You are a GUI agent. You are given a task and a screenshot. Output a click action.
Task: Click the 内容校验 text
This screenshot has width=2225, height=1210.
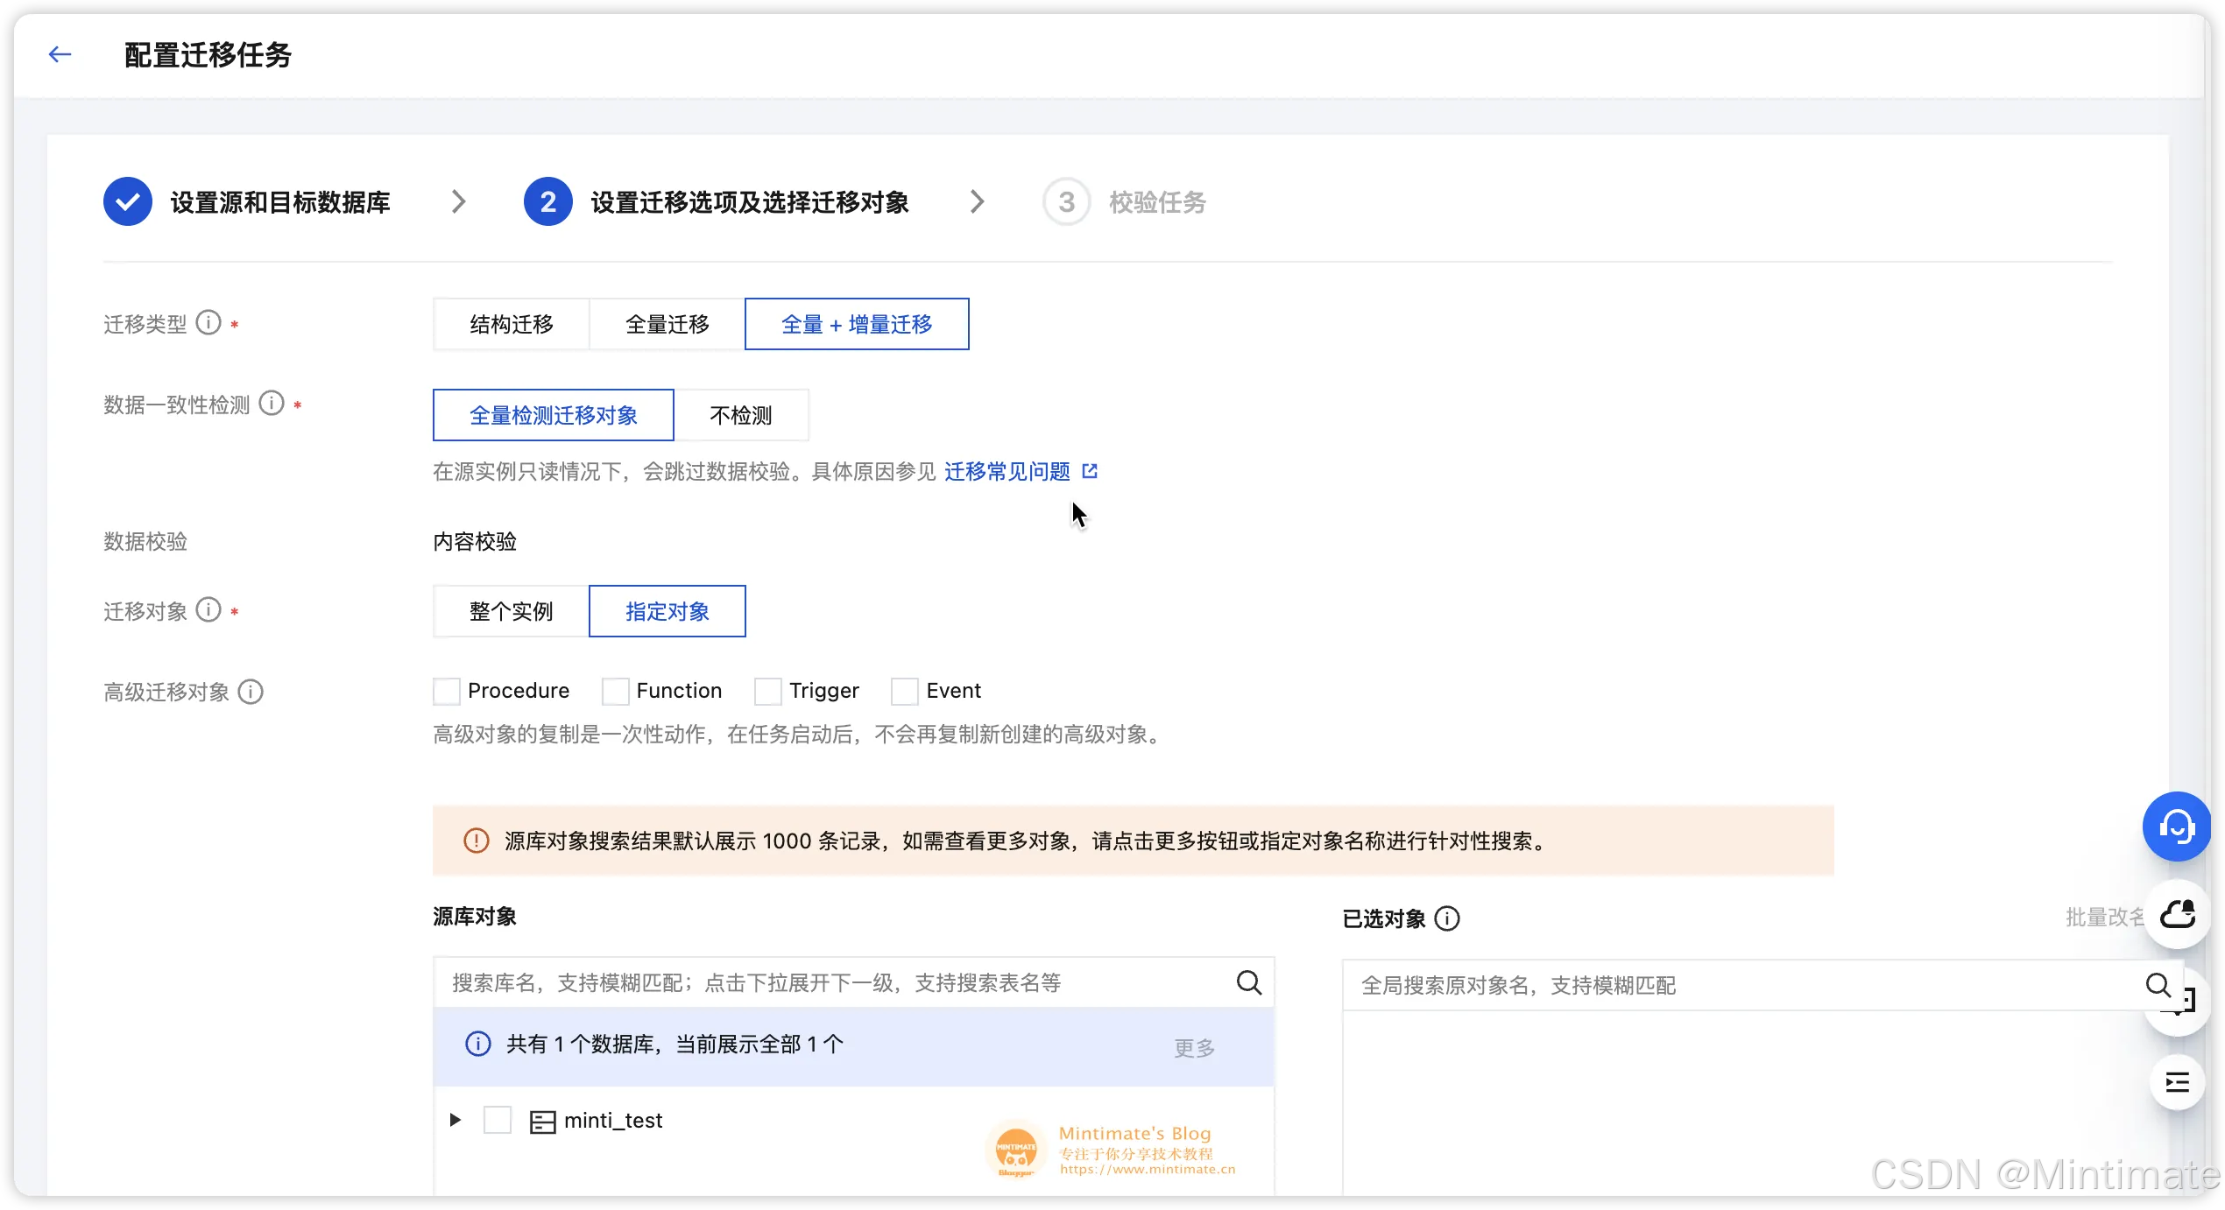click(x=475, y=542)
